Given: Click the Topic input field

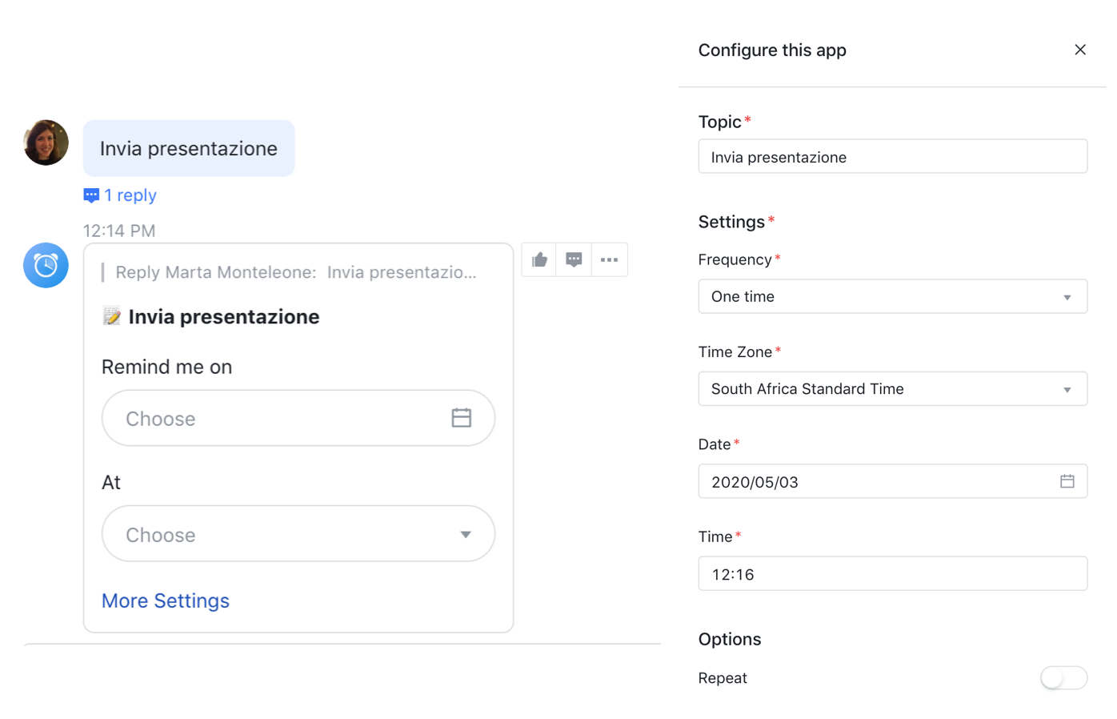Looking at the screenshot, I should pyautogui.click(x=892, y=156).
